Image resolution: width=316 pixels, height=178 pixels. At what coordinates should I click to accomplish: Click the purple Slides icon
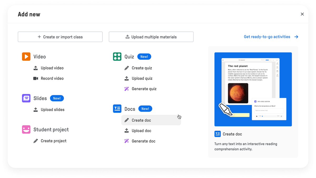26,98
